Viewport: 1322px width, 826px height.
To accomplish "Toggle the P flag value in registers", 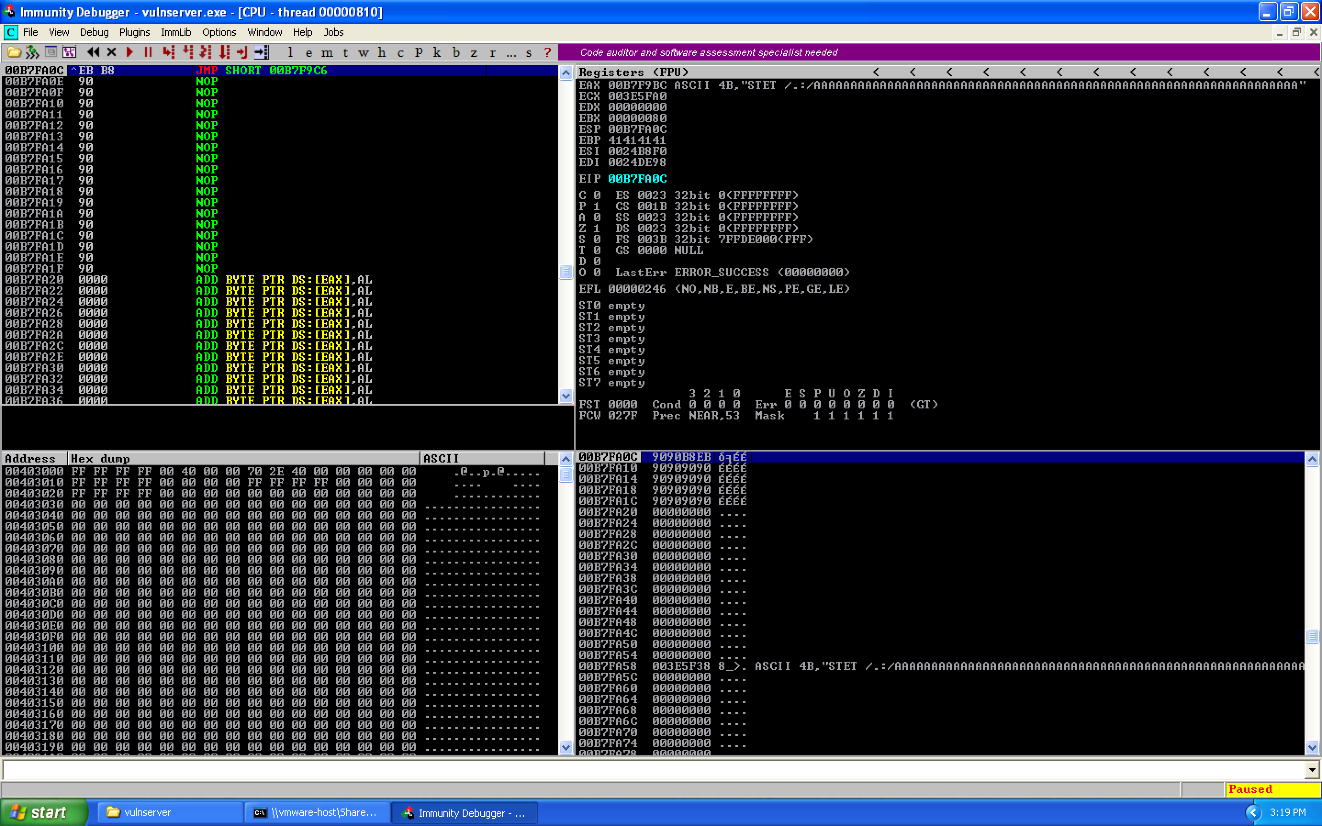I will tap(597, 206).
